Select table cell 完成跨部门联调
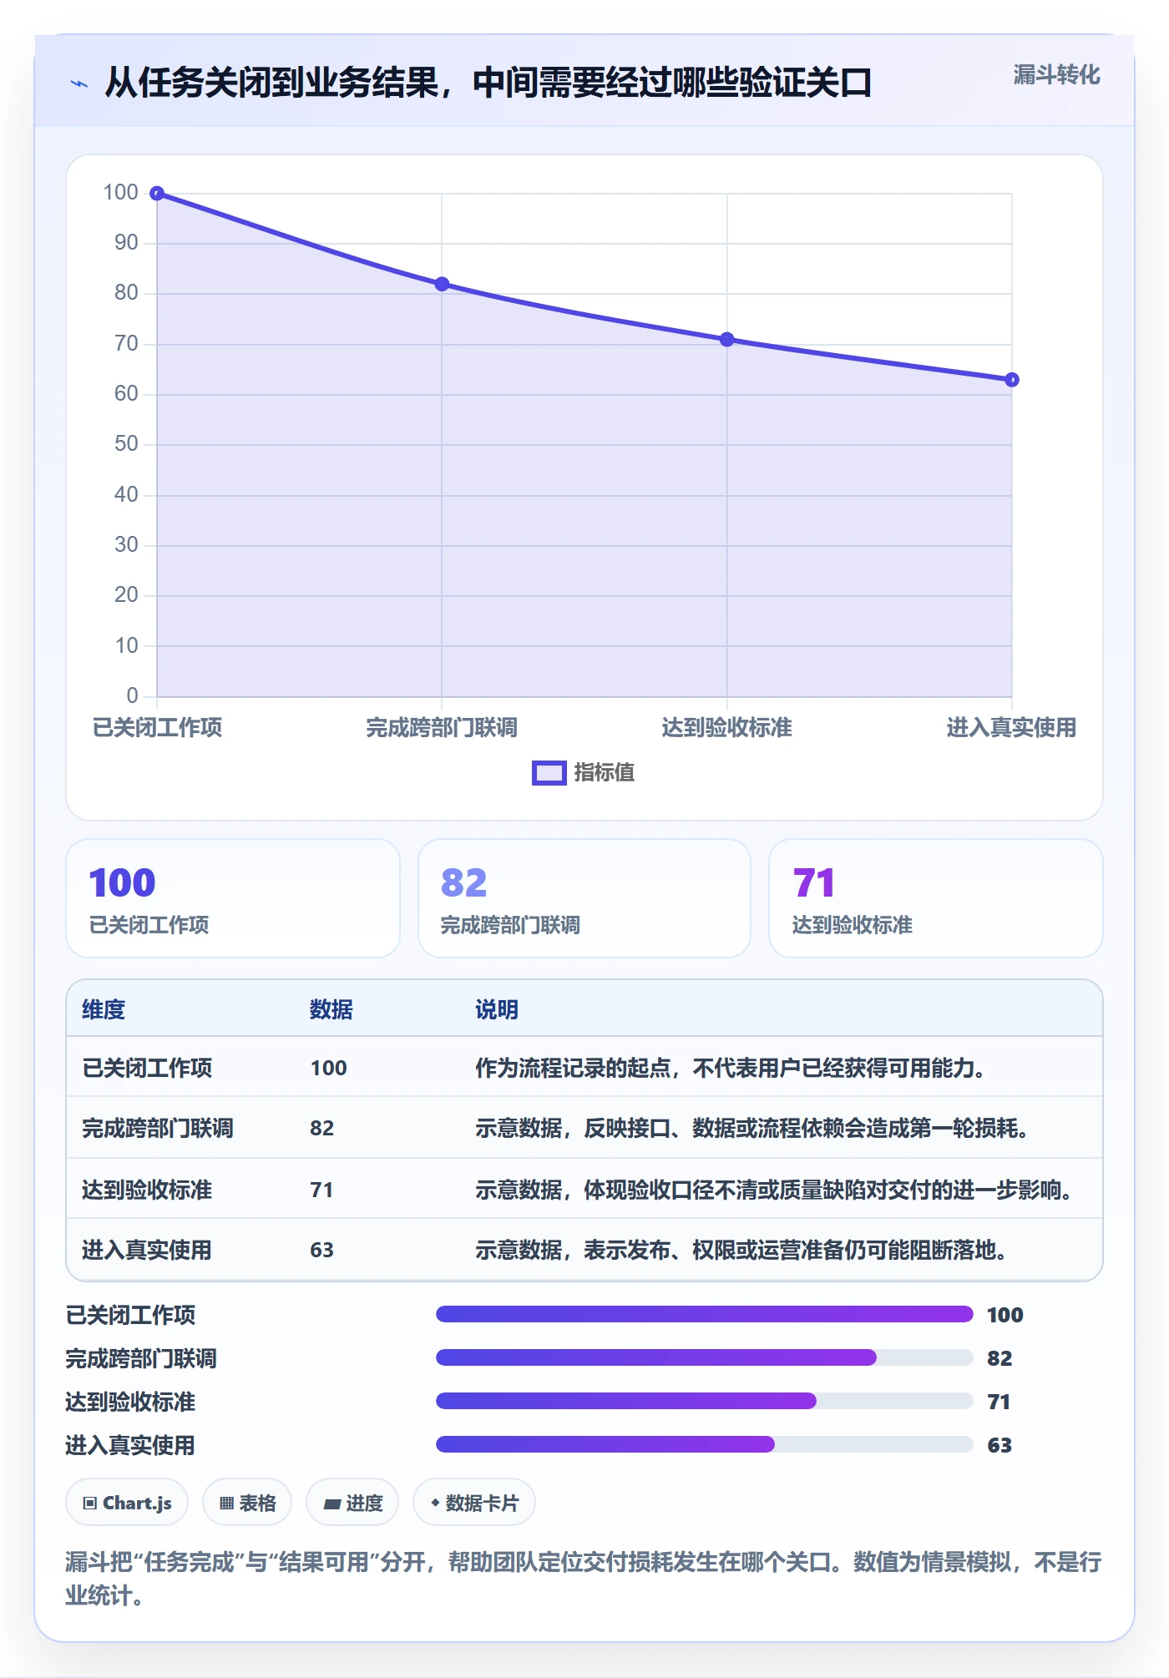 pyautogui.click(x=158, y=1128)
